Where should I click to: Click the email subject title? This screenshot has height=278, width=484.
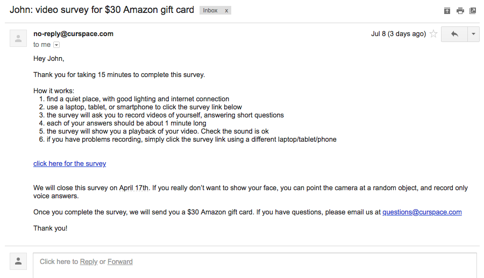[102, 10]
